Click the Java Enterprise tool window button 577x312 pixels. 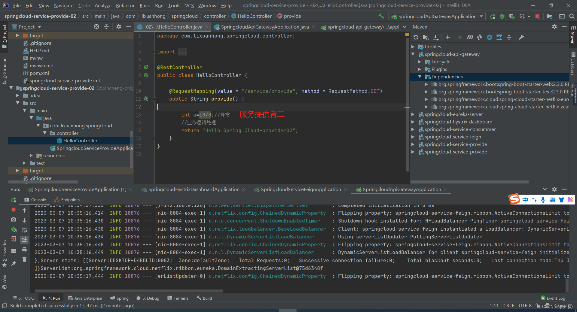pos(85,298)
